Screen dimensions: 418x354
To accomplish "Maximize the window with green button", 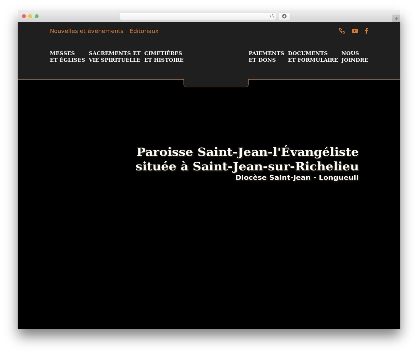I will pos(37,16).
